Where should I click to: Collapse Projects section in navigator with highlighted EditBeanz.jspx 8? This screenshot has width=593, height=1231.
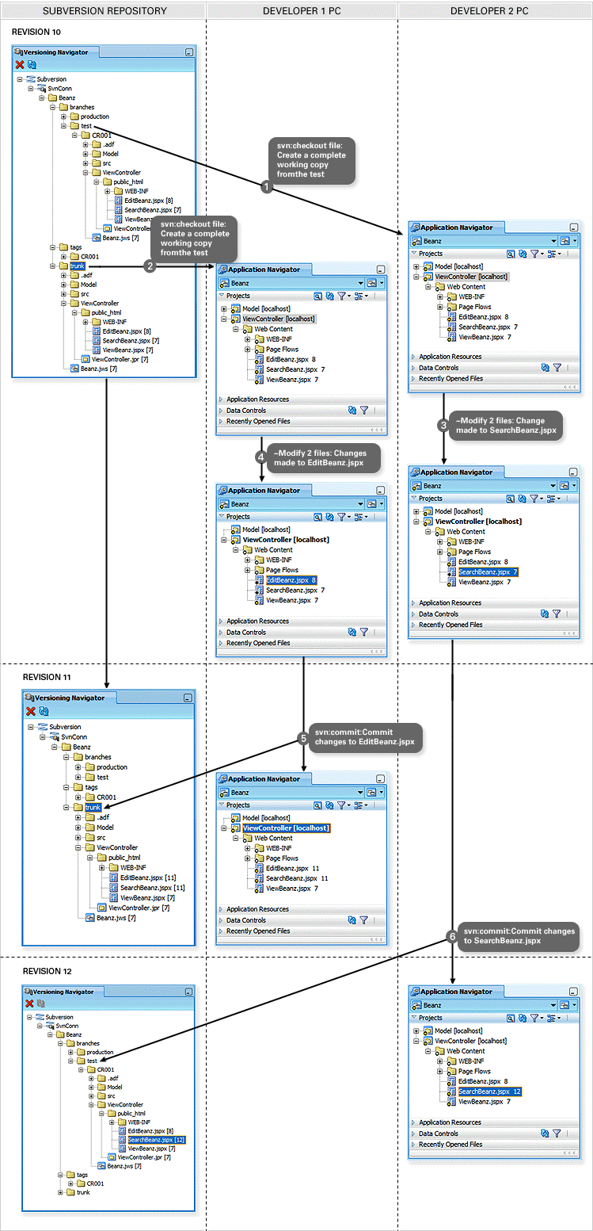(222, 517)
